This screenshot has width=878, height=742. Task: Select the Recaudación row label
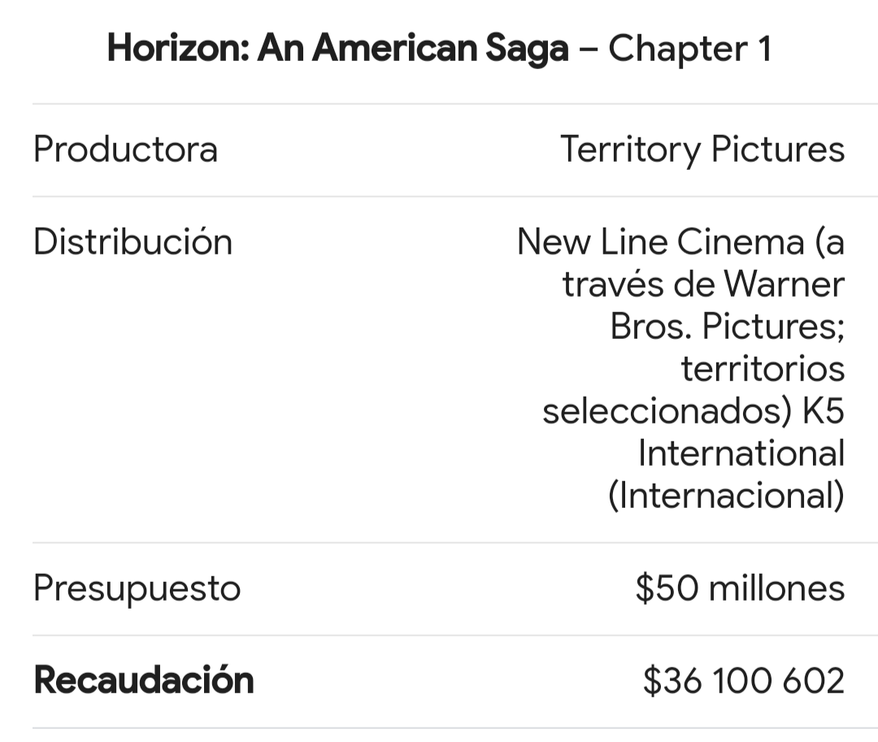point(144,680)
